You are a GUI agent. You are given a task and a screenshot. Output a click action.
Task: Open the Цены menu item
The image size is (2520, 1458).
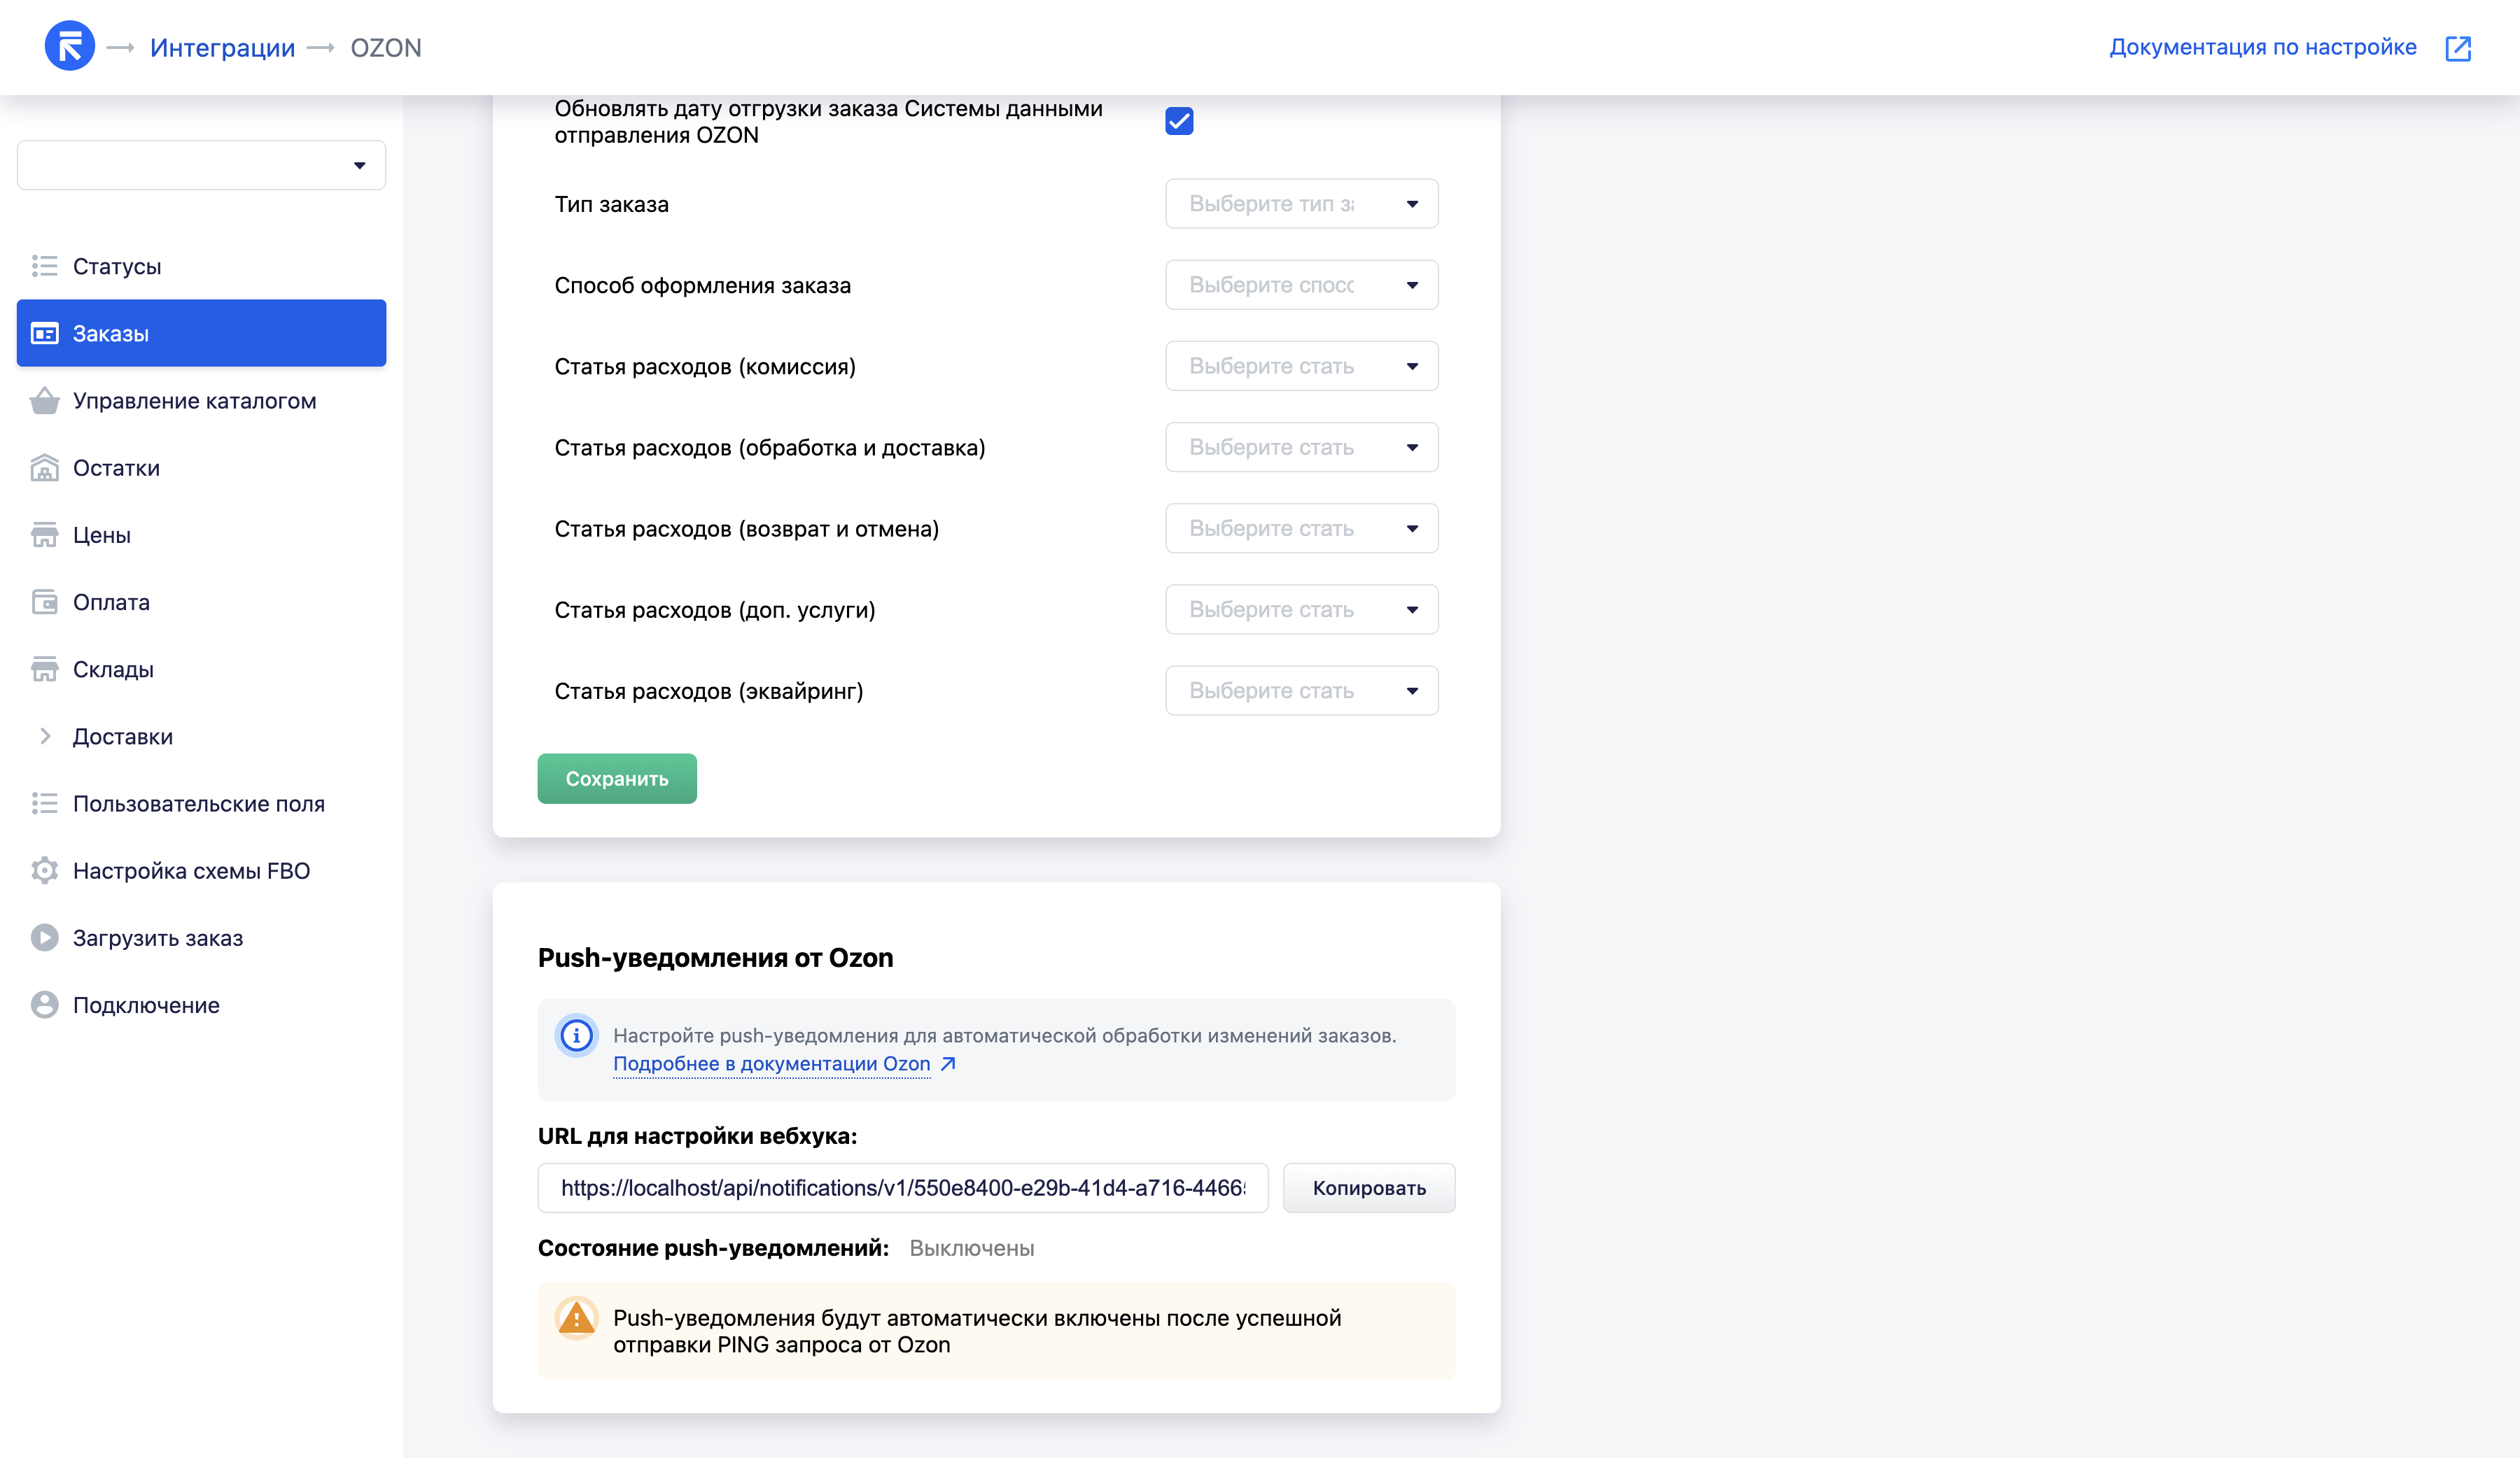pos(102,535)
